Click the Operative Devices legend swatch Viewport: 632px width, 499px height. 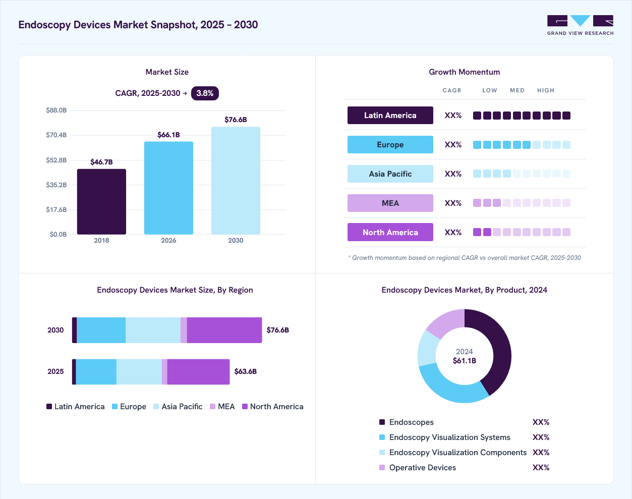pyautogui.click(x=382, y=468)
